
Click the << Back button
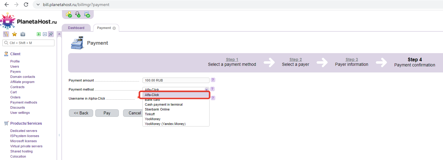pos(81,113)
